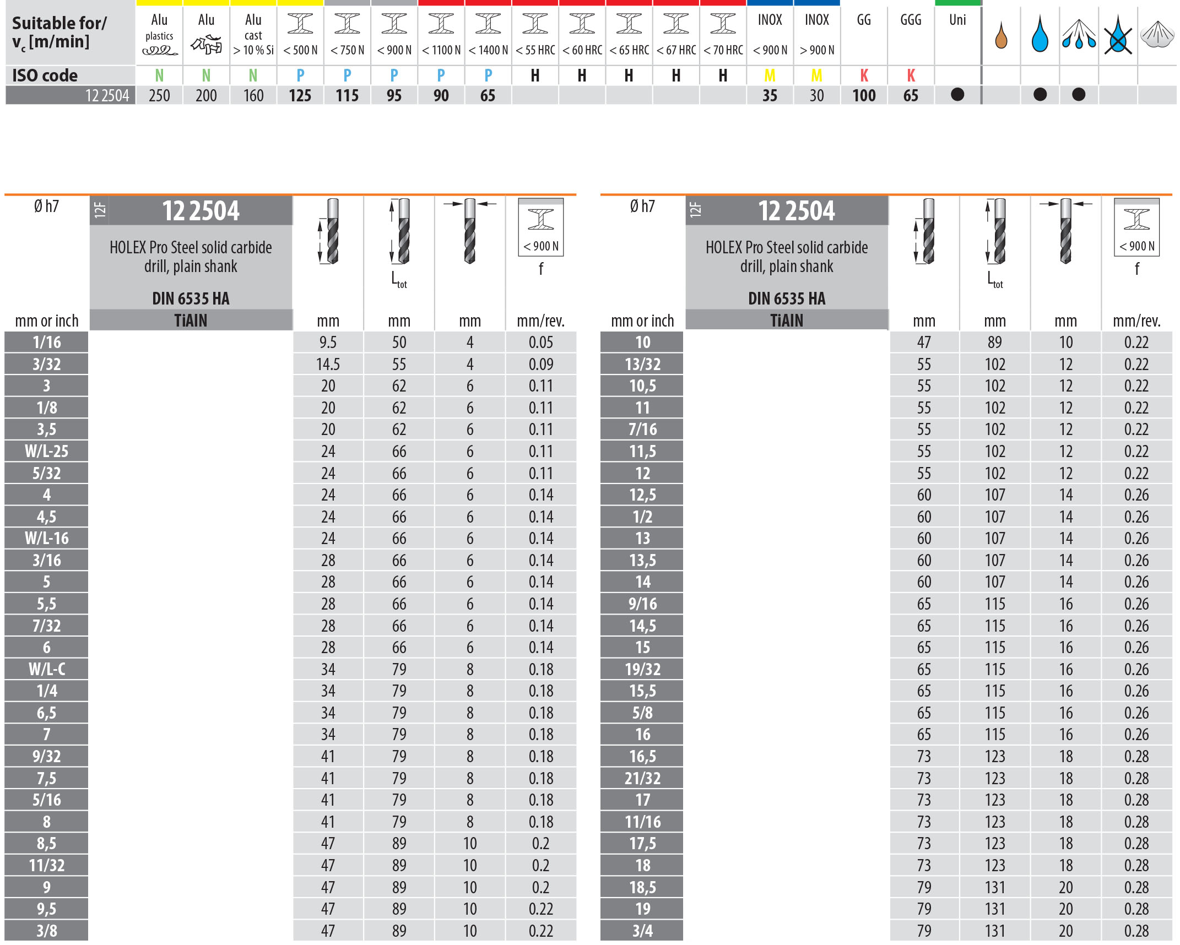Select the '13/32' diameter row
Viewport: 1180px width, 945px height.
coord(642,364)
